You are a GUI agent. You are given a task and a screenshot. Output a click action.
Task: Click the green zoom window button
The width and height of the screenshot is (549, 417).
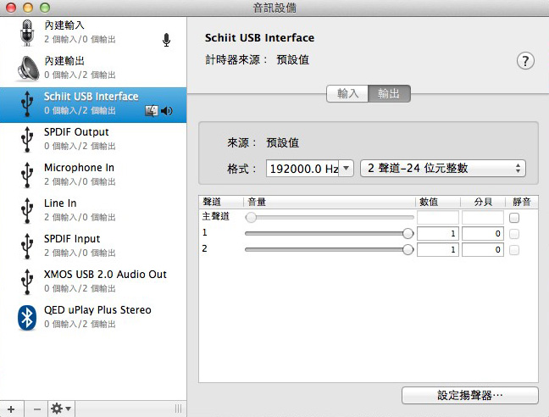pyautogui.click(x=44, y=8)
